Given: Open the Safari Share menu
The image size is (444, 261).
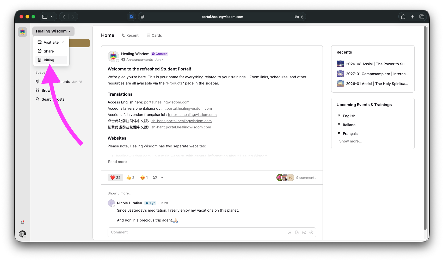Looking at the screenshot, I should coord(403,17).
